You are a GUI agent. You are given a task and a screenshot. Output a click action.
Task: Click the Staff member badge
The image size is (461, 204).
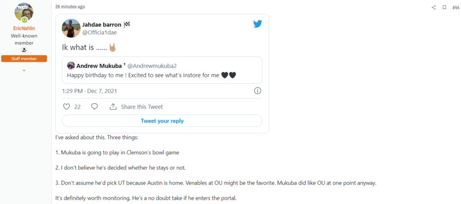[x=24, y=58]
